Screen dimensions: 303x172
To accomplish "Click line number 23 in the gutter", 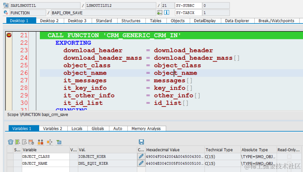I will point(24,50).
